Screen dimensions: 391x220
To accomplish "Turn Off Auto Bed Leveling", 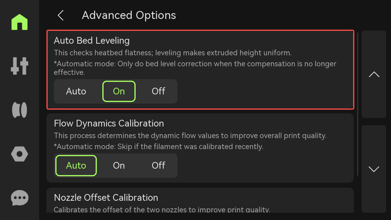I will [158, 91].
